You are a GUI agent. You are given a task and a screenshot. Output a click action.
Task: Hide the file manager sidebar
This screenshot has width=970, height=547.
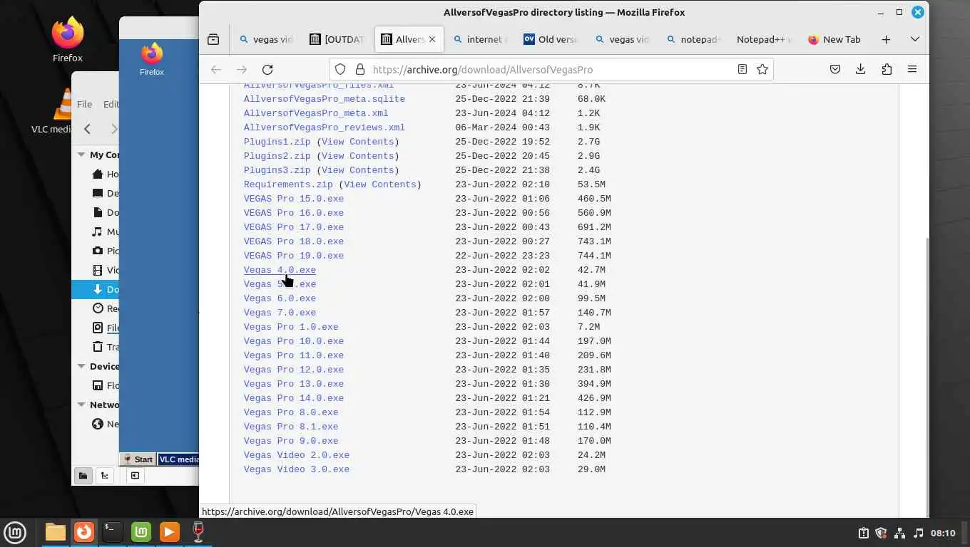click(x=135, y=476)
